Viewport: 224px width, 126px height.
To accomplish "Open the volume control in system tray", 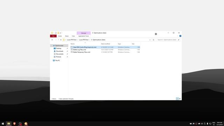I will click(202, 124).
